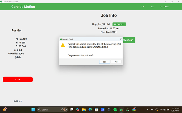Image resolution: width=182 pixels, height=113 pixels.
Task: Click the Carbide Motion header title
Action: point(23,7)
